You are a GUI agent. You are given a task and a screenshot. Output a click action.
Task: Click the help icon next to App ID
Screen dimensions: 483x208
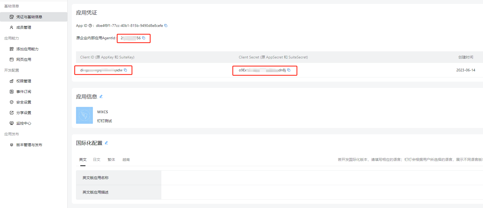[90, 26]
